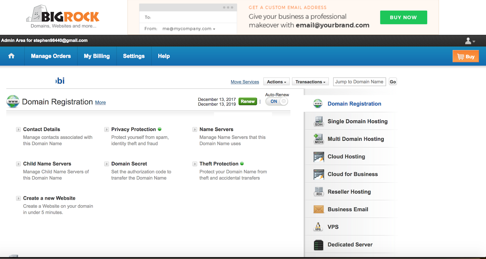
Task: Open the Transactions dropdown
Action: click(x=310, y=82)
